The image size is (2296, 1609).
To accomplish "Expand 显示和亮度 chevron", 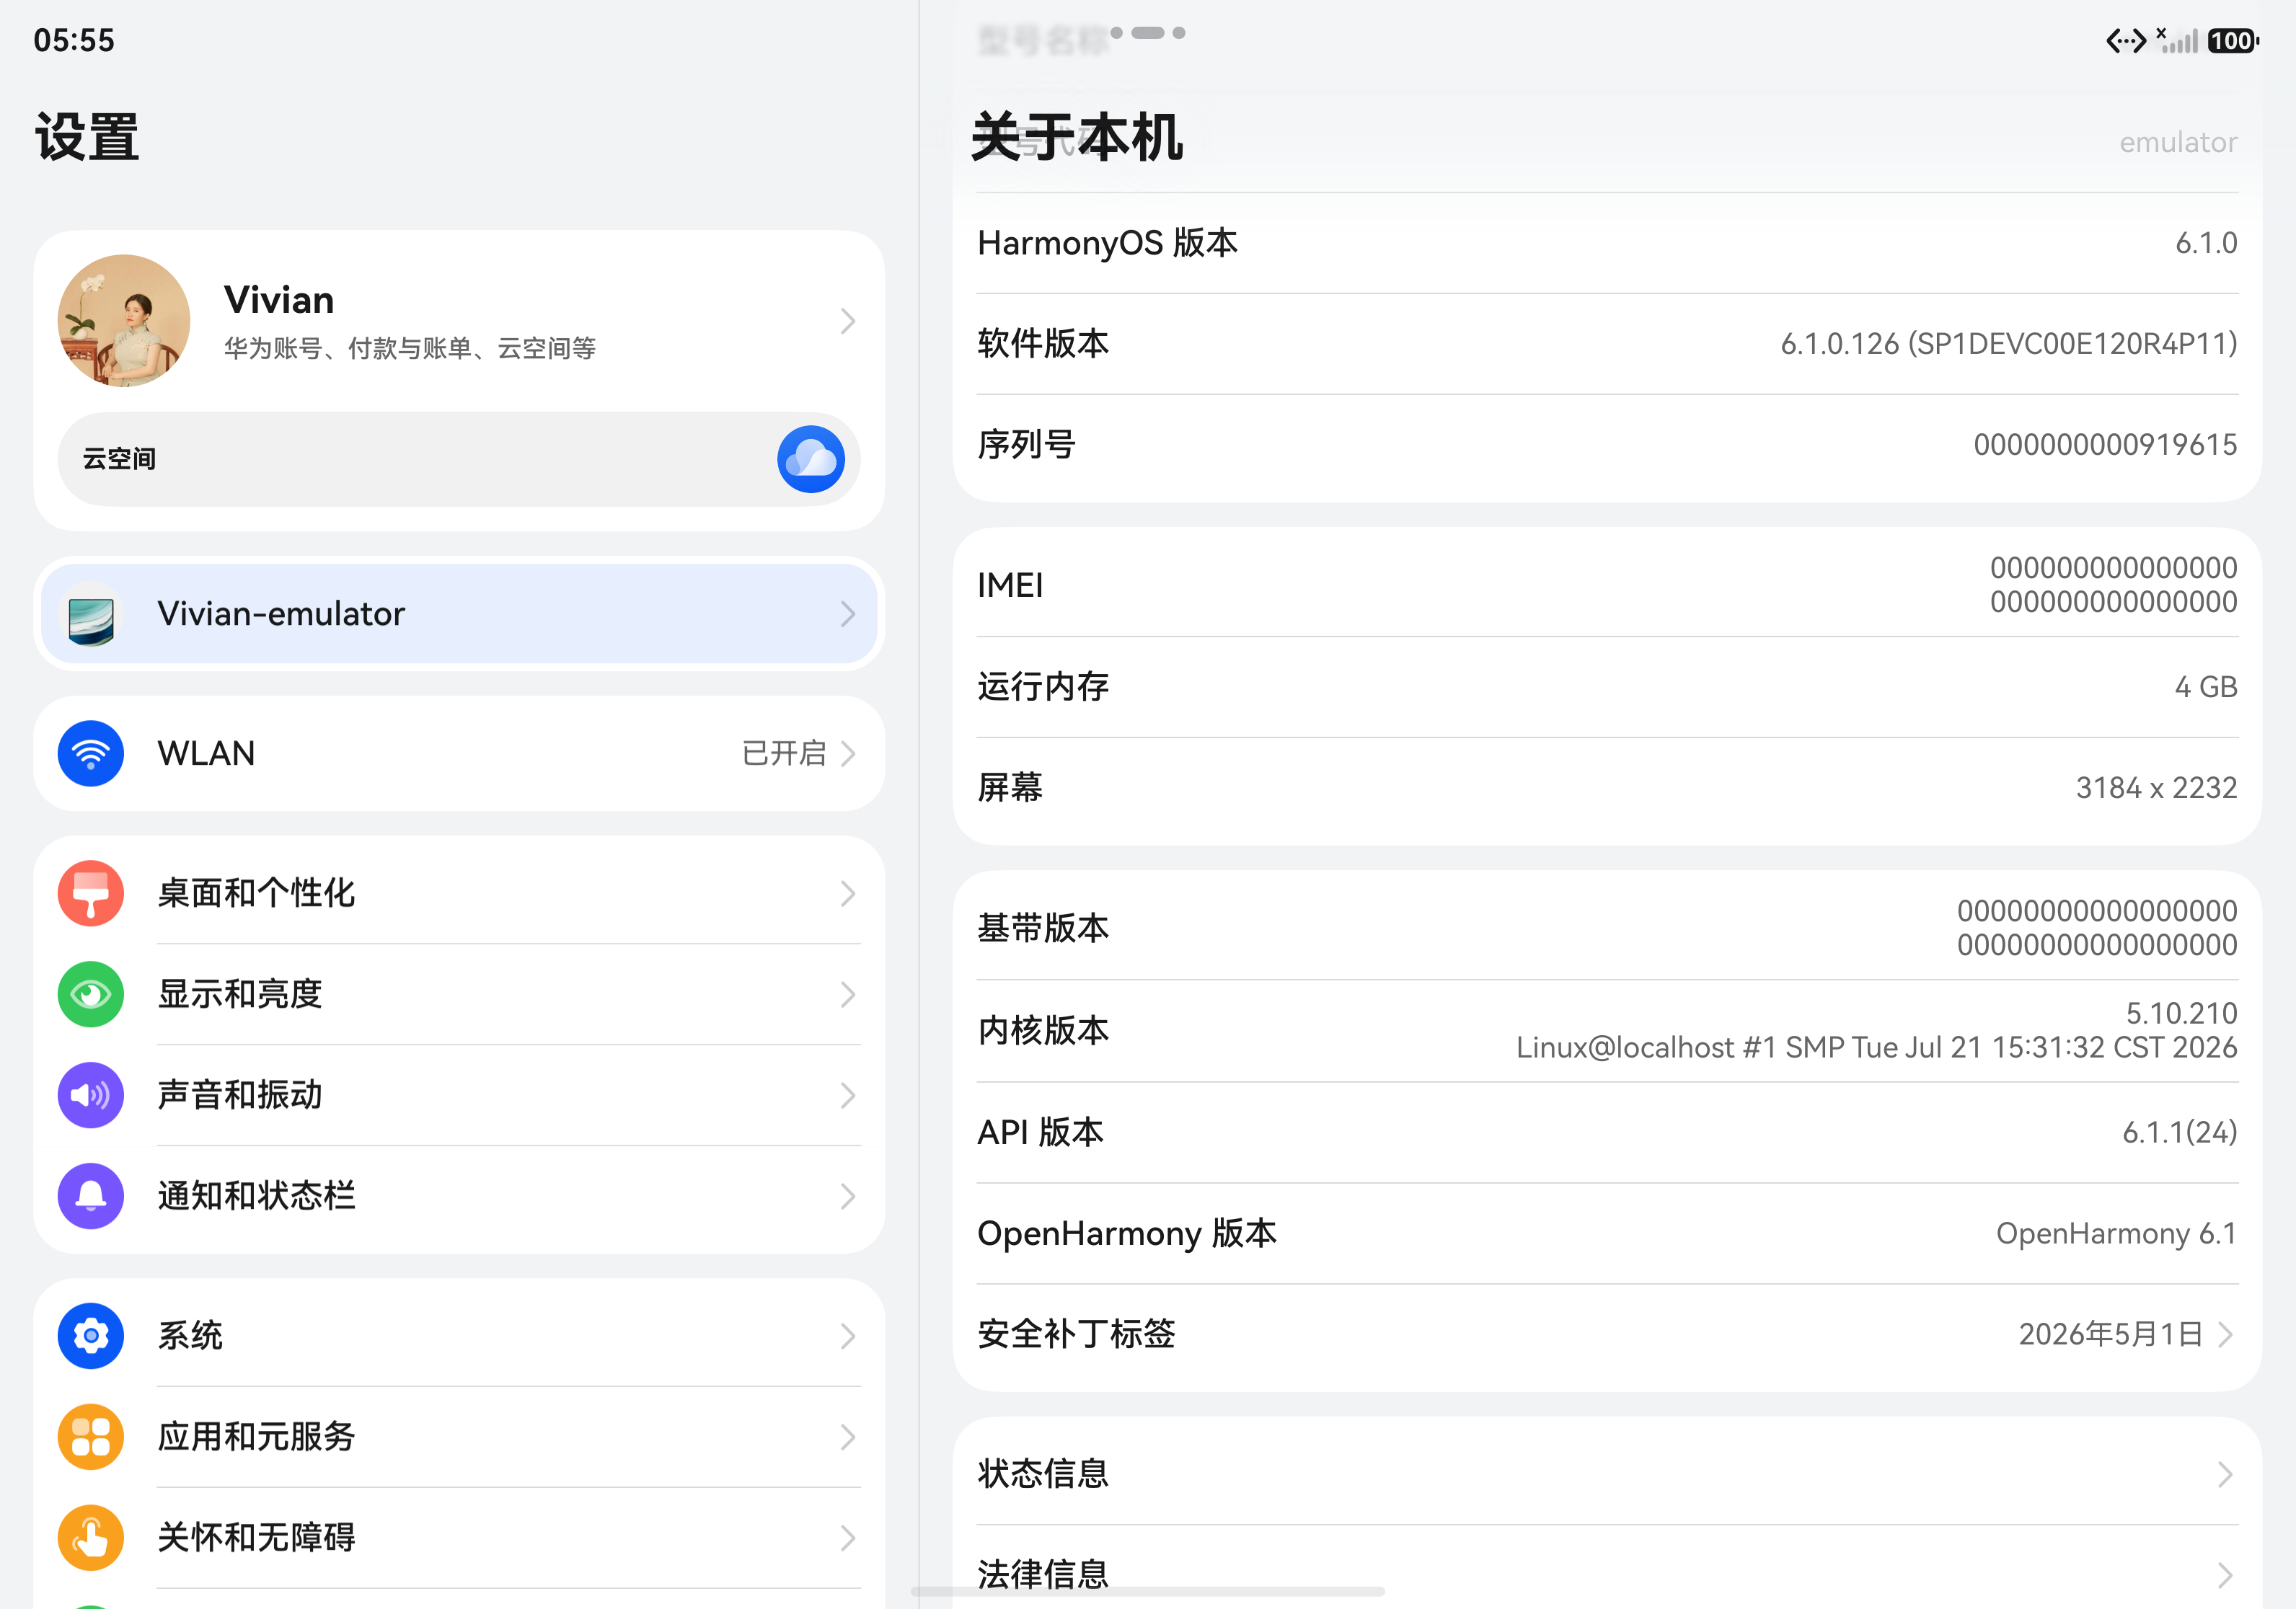I will [848, 994].
